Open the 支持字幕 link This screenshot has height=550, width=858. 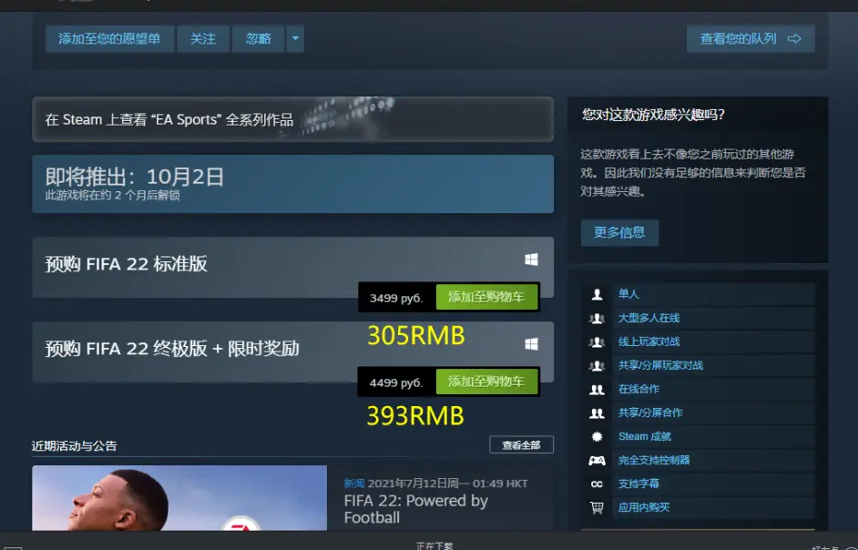638,484
